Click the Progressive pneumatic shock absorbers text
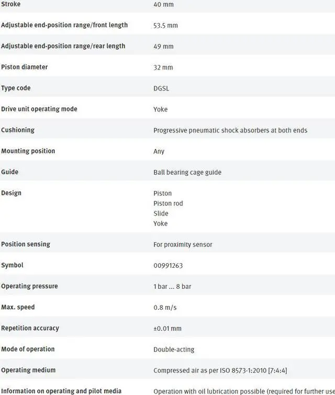This screenshot has width=335, height=395. (230, 130)
